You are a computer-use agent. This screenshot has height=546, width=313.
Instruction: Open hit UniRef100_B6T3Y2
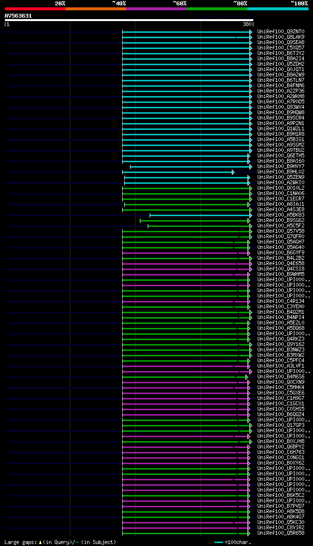(x=281, y=53)
